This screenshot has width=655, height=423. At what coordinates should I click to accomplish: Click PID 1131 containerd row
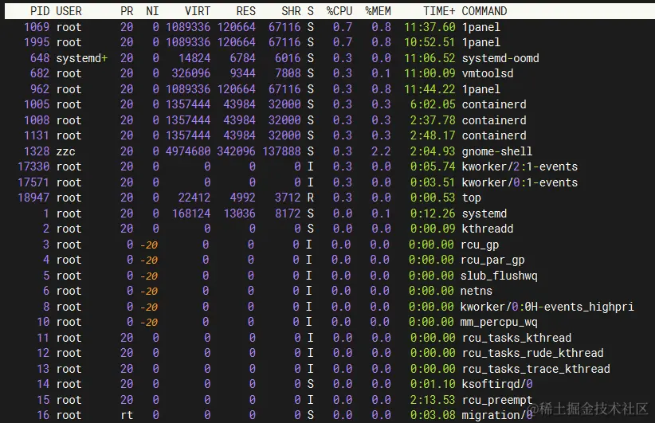point(37,135)
